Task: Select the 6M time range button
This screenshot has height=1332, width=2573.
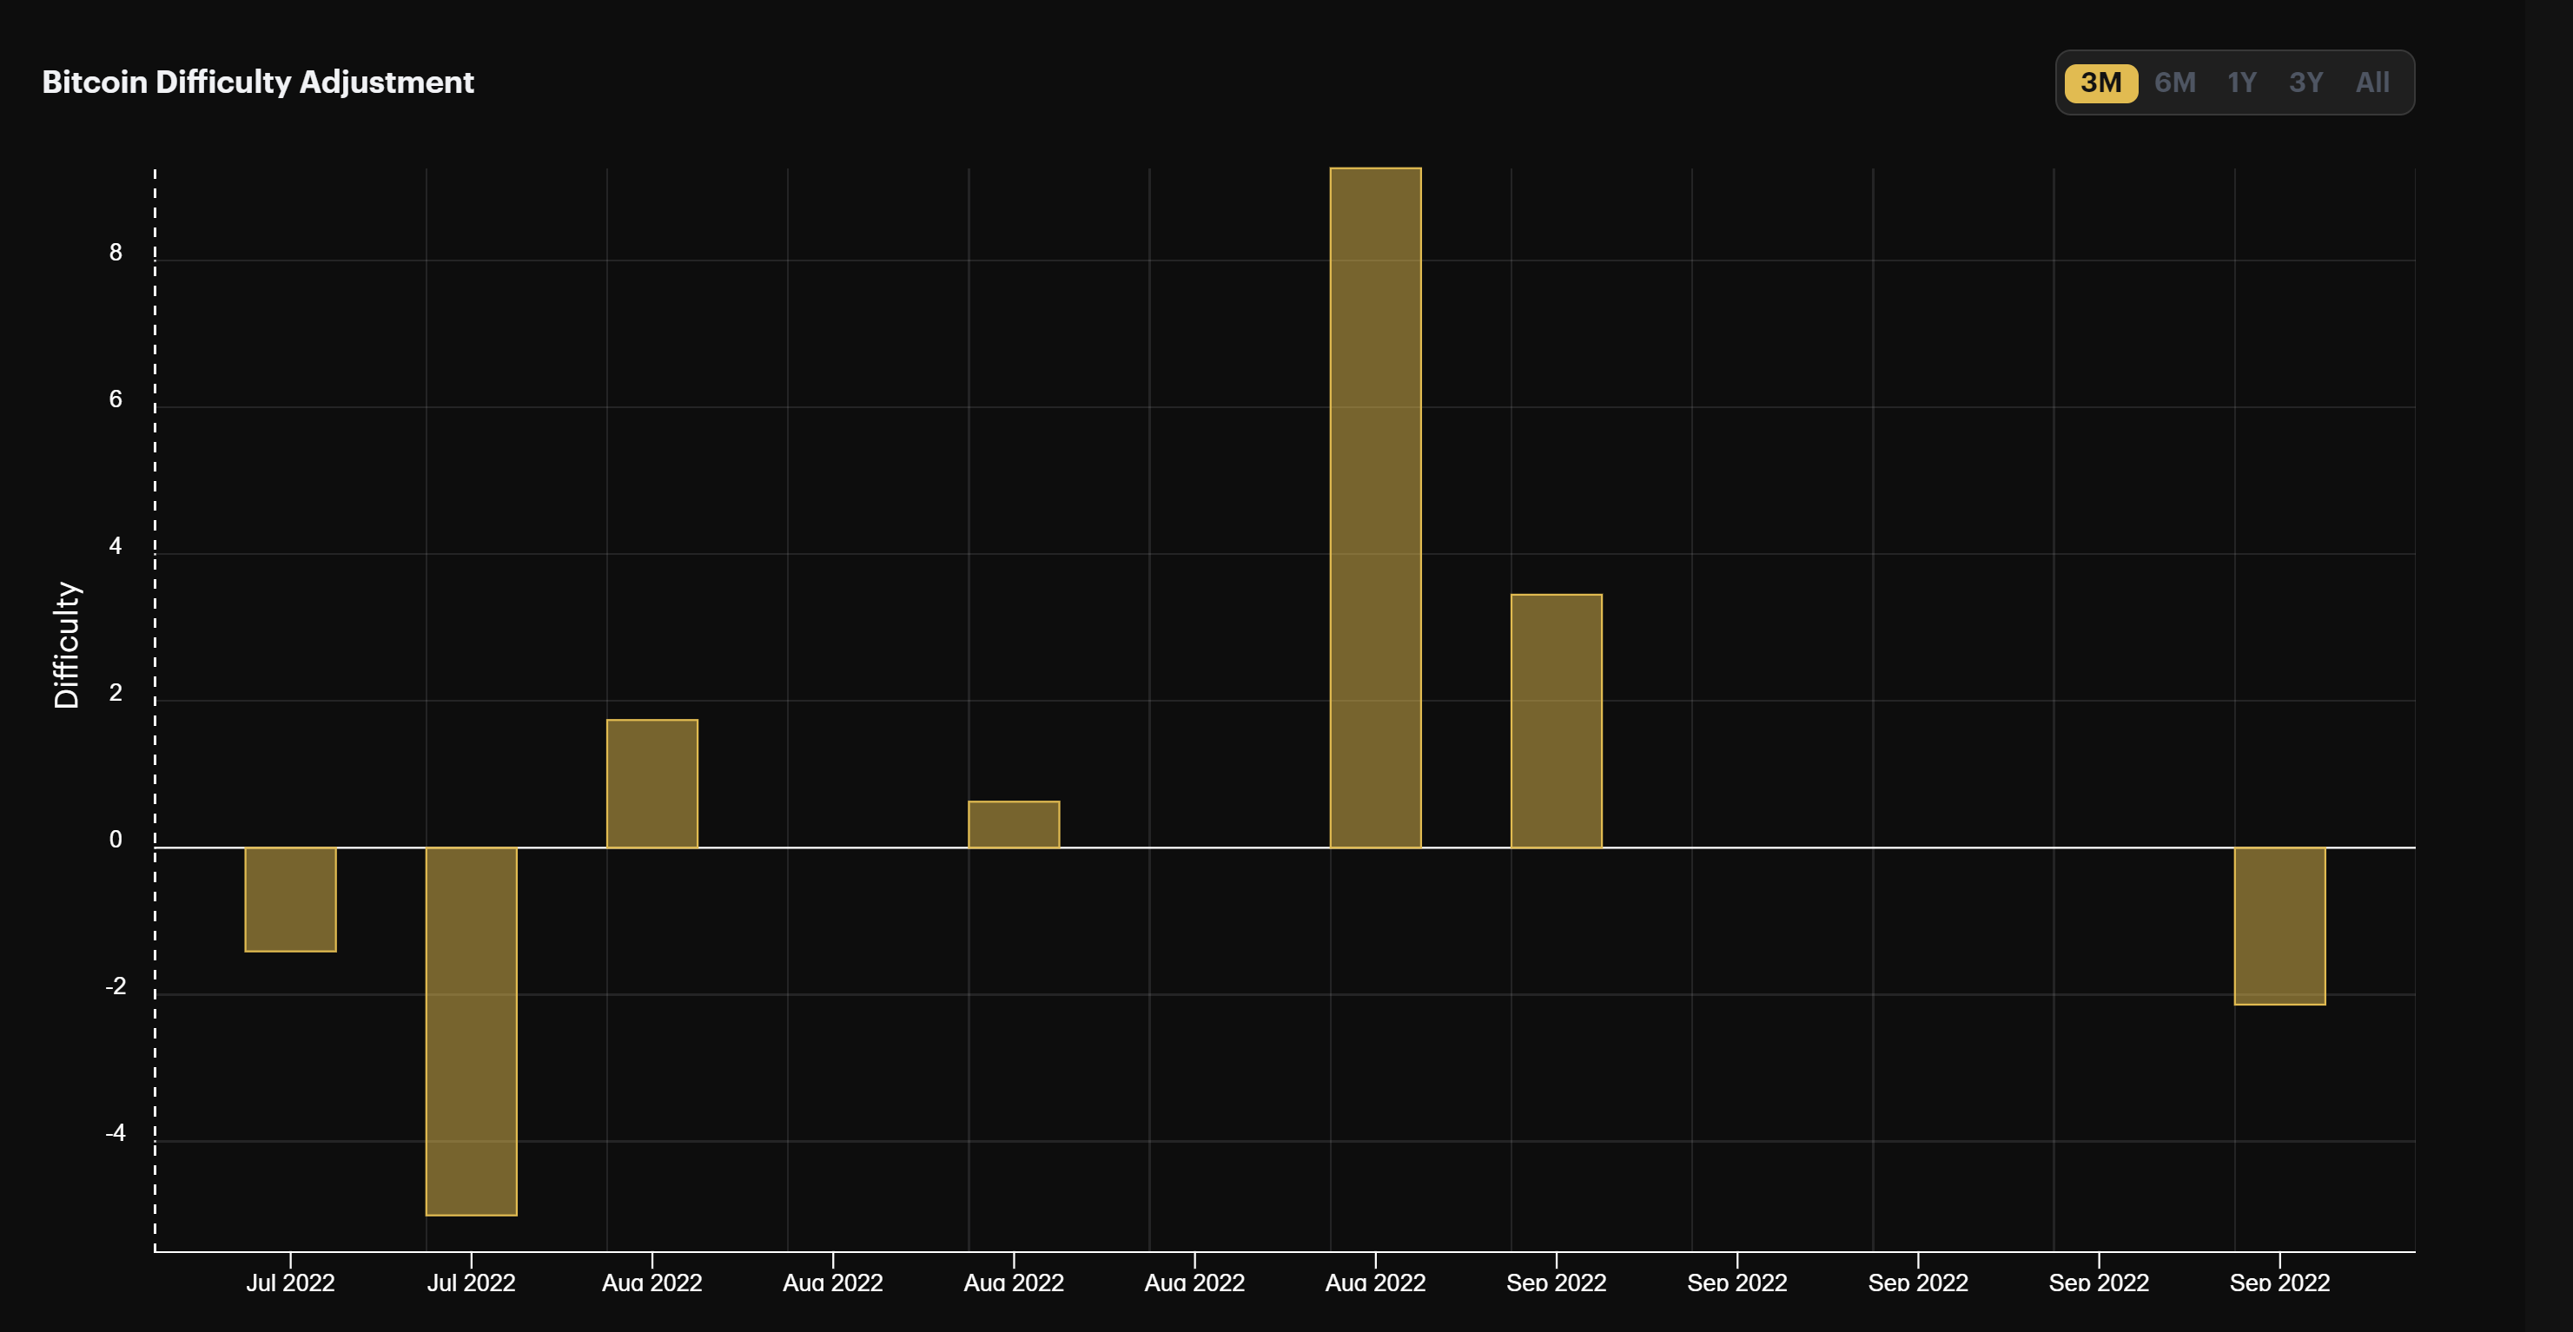Action: click(x=2173, y=82)
